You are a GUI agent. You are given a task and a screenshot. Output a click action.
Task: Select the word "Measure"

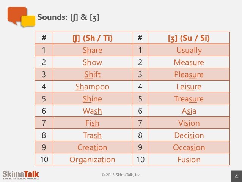tap(189, 62)
